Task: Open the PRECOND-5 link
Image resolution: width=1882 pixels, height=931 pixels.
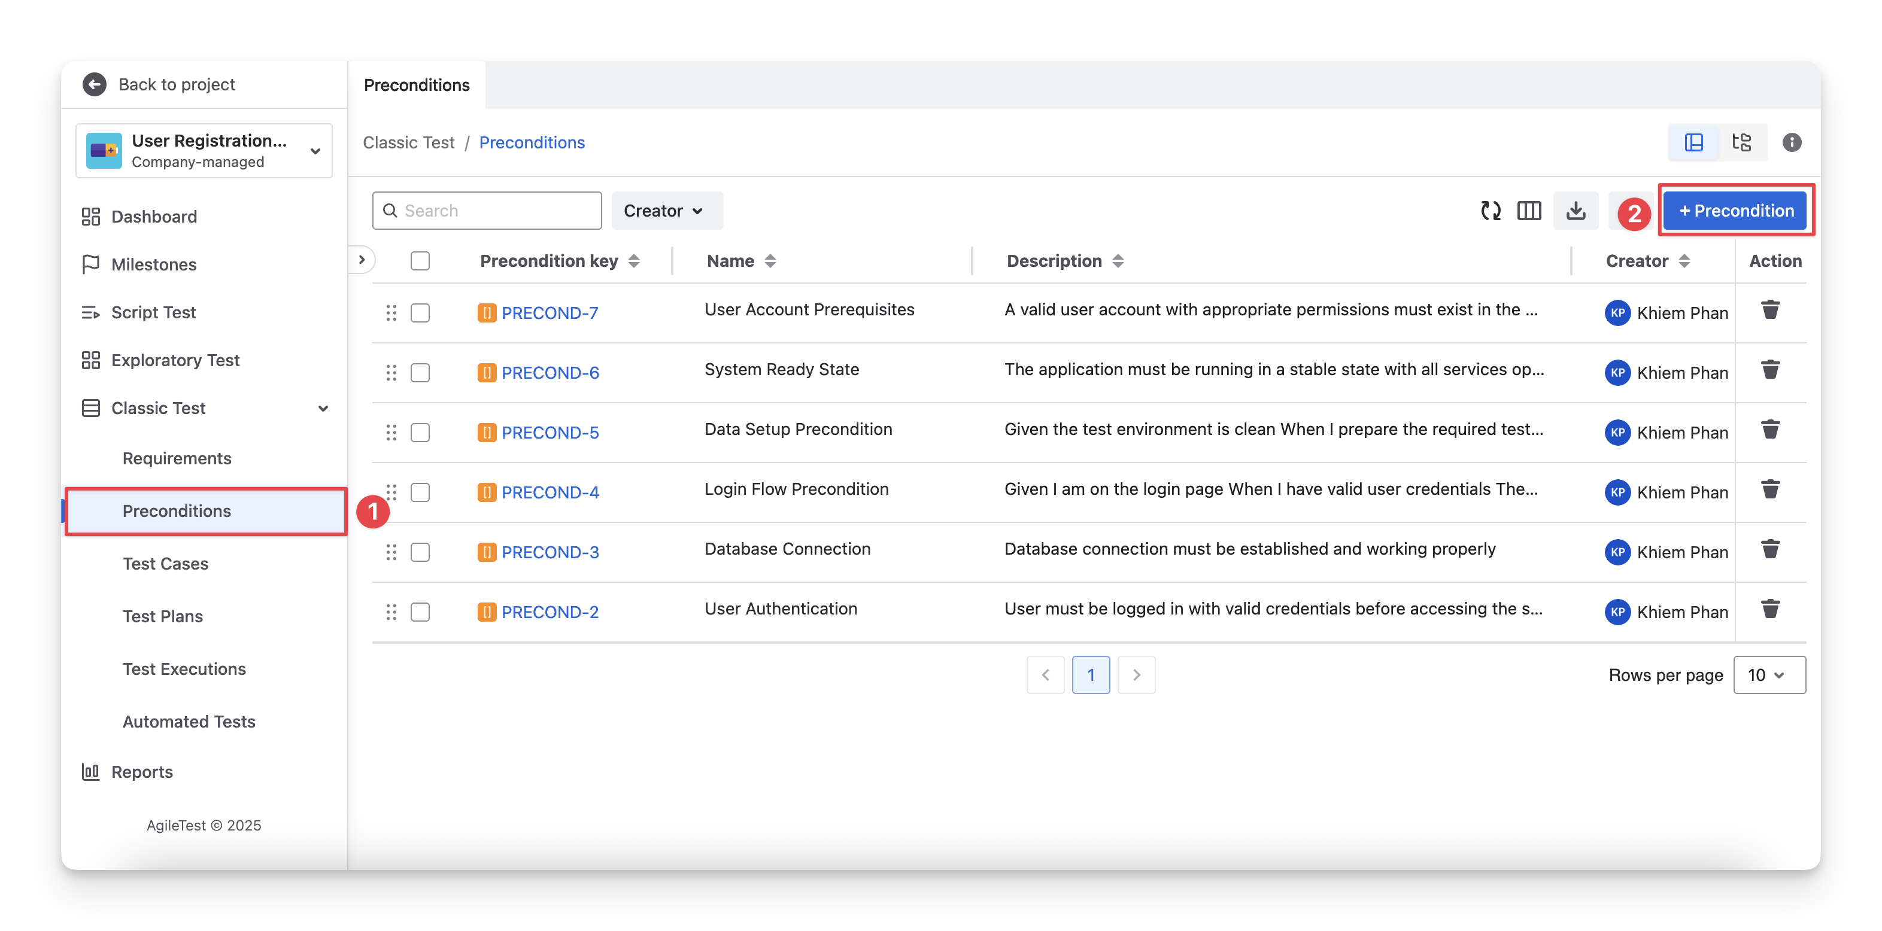Action: point(550,433)
